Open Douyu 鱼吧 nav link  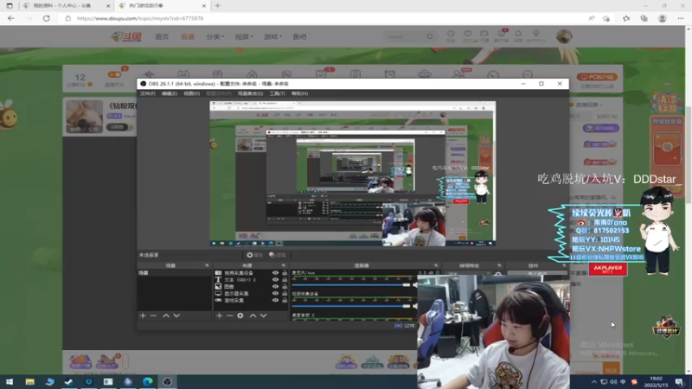tap(299, 36)
